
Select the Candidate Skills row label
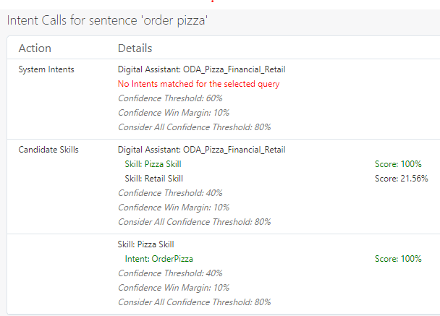(48, 150)
